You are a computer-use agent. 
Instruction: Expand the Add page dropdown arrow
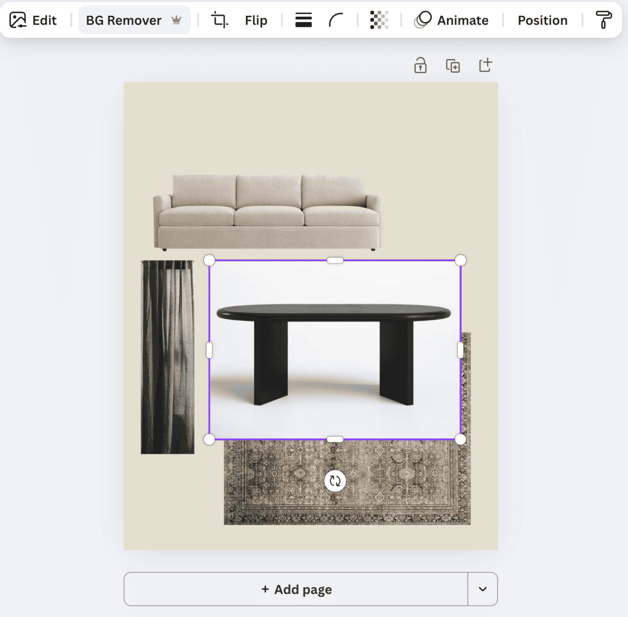(x=483, y=589)
